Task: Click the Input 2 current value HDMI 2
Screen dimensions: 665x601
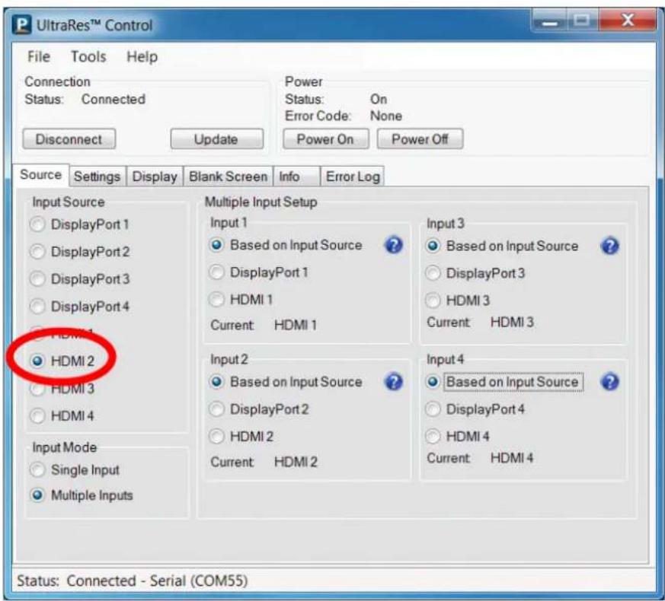Action: pyautogui.click(x=296, y=461)
